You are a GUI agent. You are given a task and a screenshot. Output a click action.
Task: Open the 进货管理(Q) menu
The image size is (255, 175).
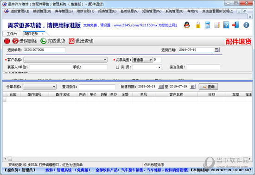20,11
